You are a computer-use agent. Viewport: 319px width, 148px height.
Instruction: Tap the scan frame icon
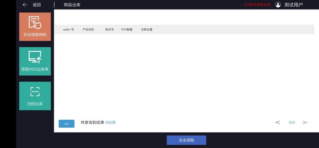point(35,92)
